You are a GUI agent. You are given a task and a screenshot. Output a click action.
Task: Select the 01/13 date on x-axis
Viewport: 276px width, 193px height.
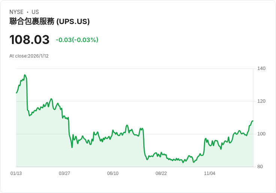coord(16,173)
